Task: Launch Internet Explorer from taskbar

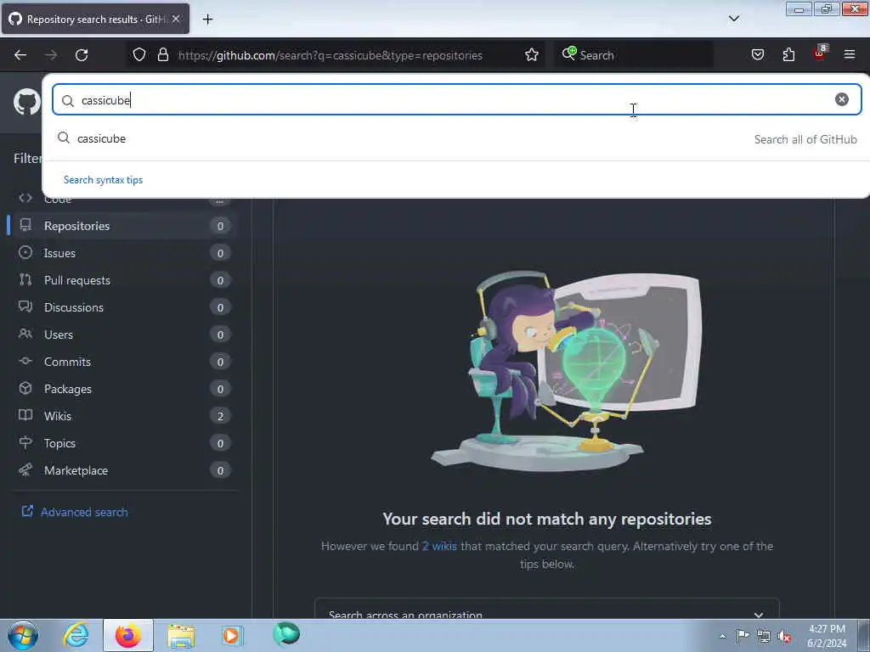Action: click(76, 635)
